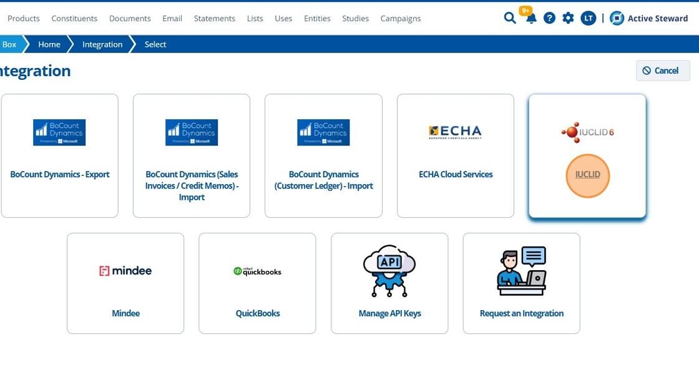Open the Studies menu
The image size is (699, 390).
coord(355,18)
